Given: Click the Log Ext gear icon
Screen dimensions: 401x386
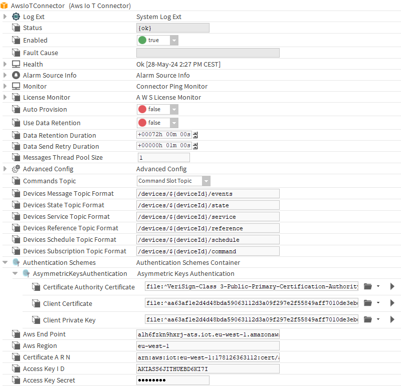Looking at the screenshot, I should (x=16, y=17).
